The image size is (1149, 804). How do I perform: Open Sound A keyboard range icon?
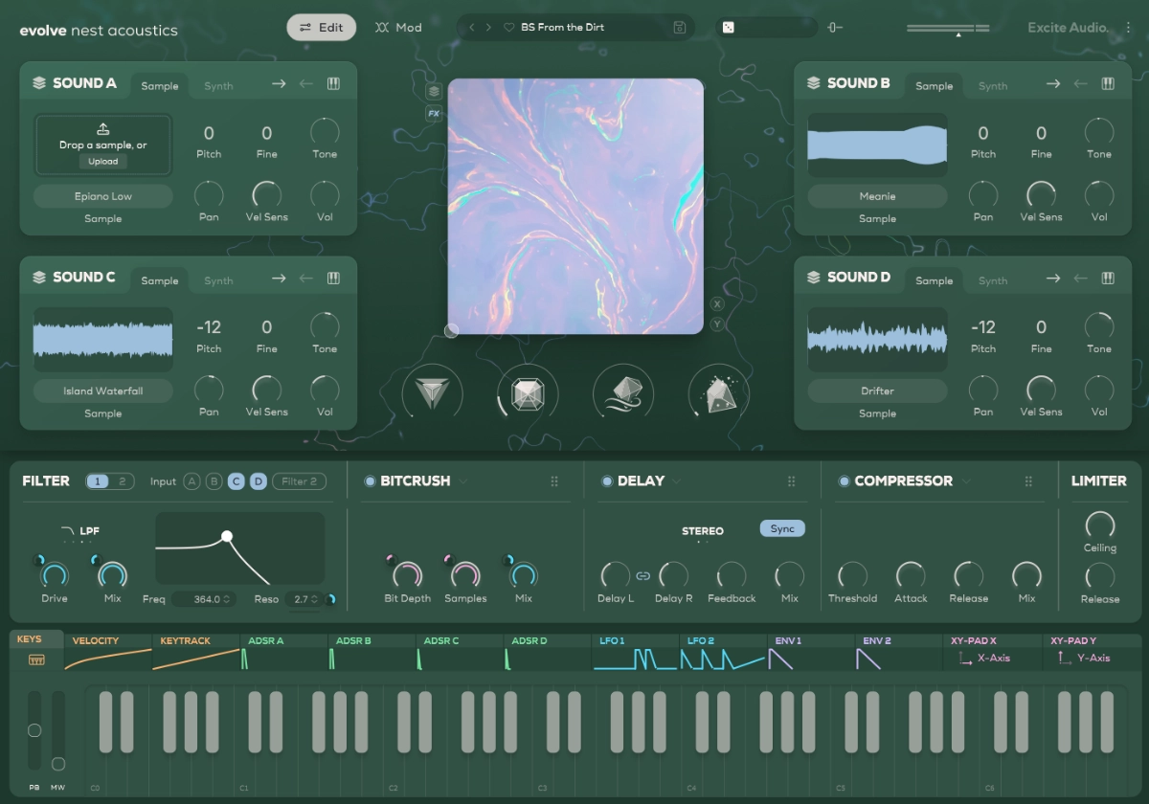333,84
